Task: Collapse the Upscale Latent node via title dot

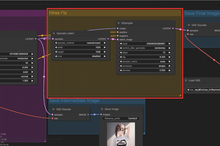Action: pyautogui.click(x=54, y=33)
